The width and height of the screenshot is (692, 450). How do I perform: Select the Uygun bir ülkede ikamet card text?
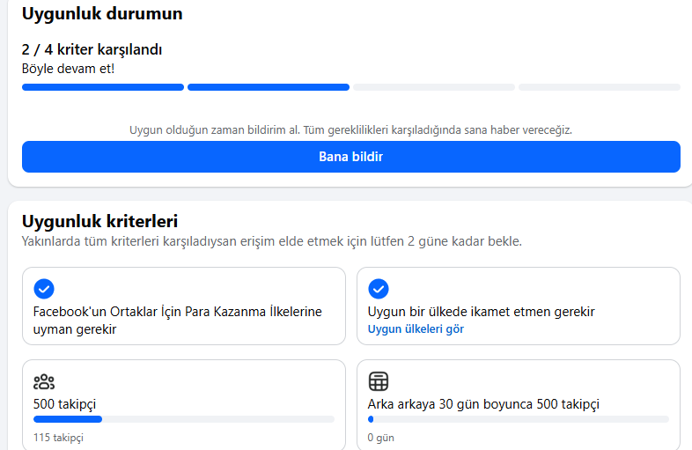click(481, 312)
